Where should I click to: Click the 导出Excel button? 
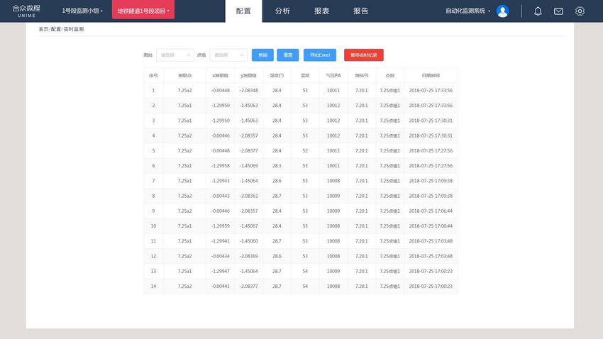pos(320,55)
